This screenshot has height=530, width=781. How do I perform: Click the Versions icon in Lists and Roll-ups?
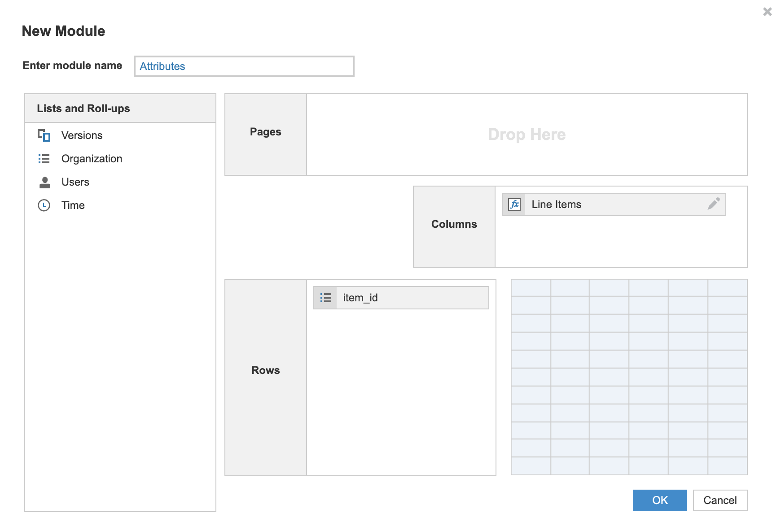coord(44,135)
